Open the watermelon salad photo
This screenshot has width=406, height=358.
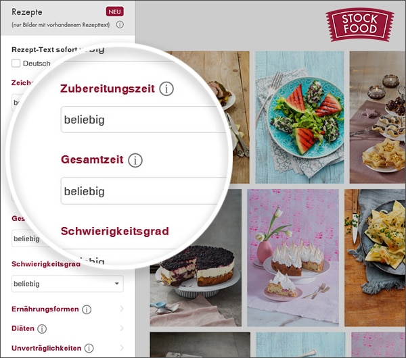point(300,118)
